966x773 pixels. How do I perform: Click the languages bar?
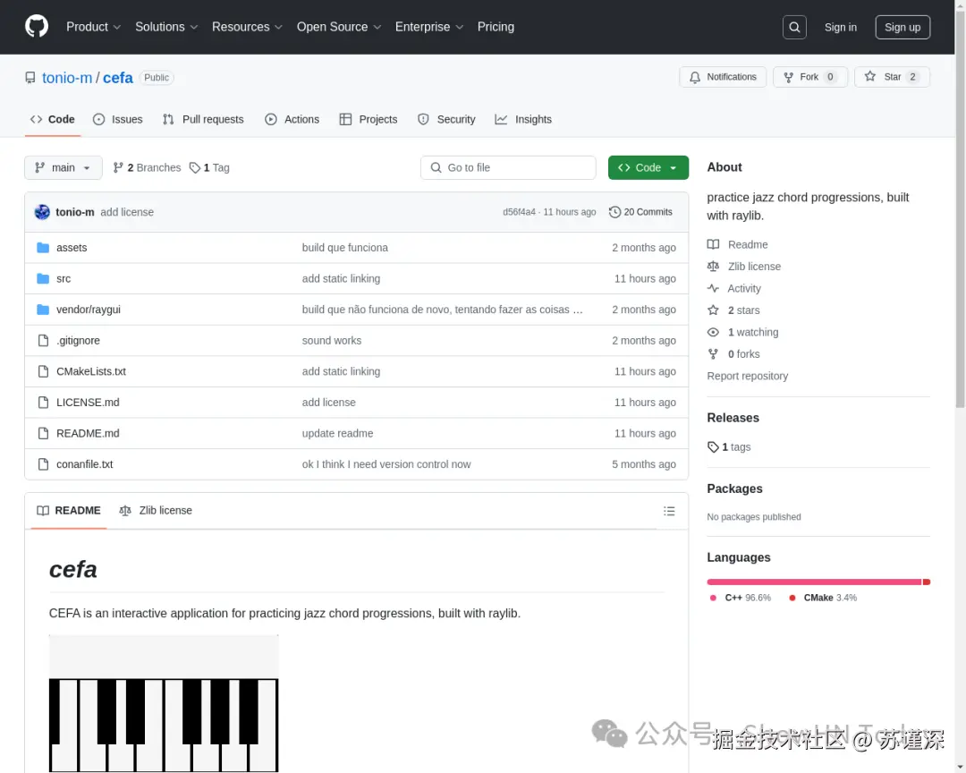click(818, 582)
